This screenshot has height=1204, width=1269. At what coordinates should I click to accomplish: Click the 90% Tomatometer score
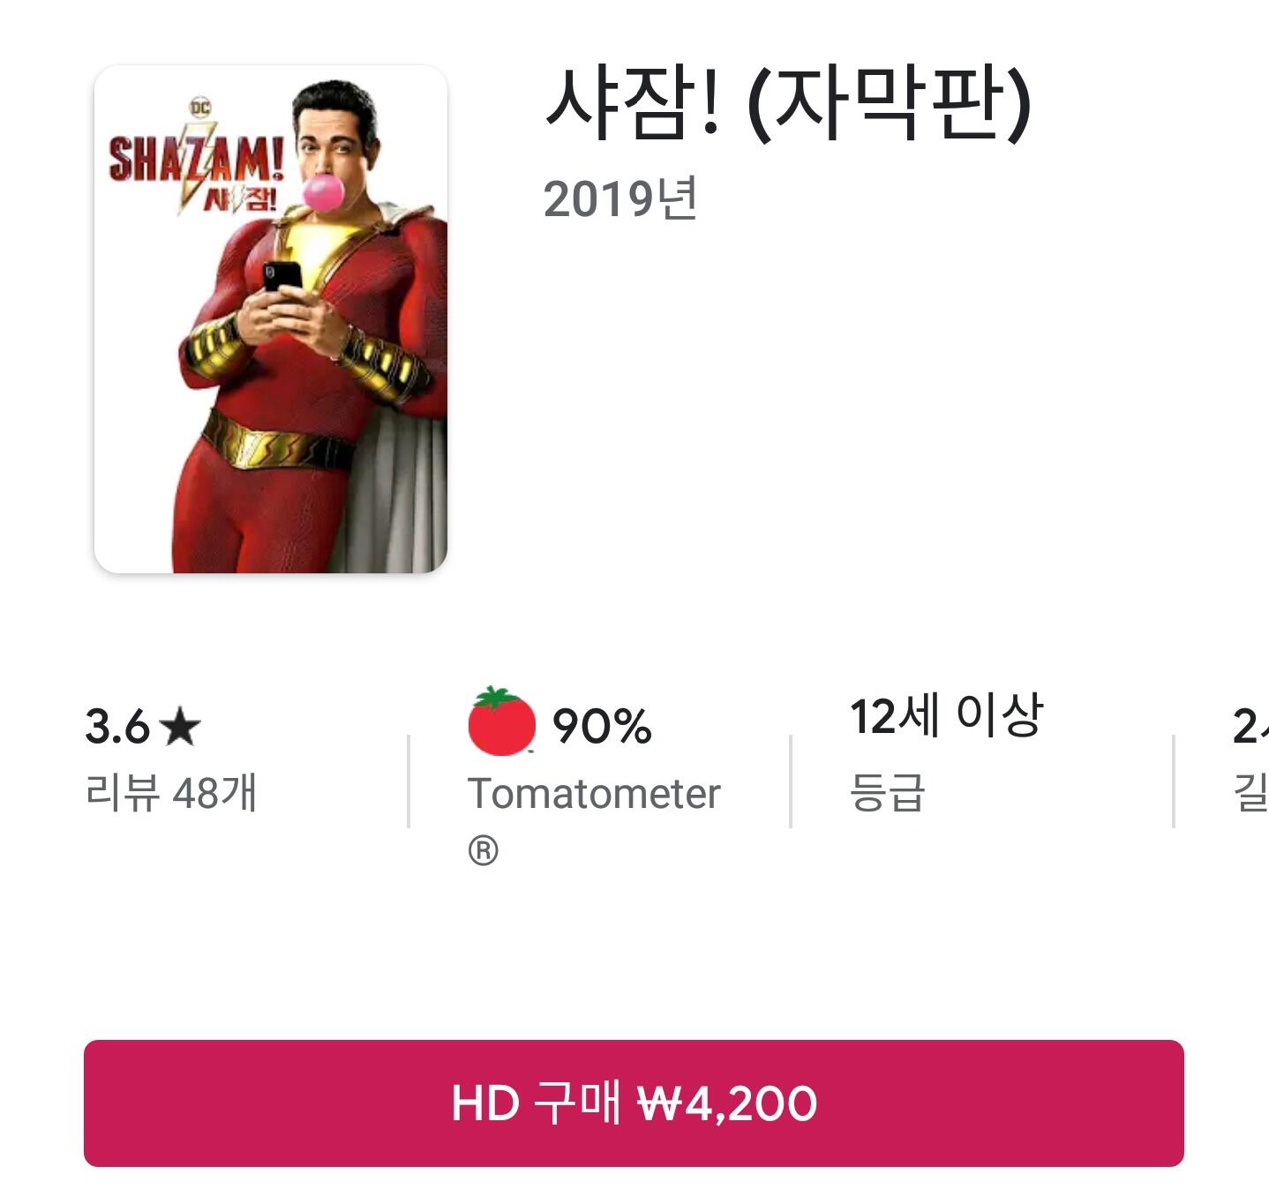602,726
